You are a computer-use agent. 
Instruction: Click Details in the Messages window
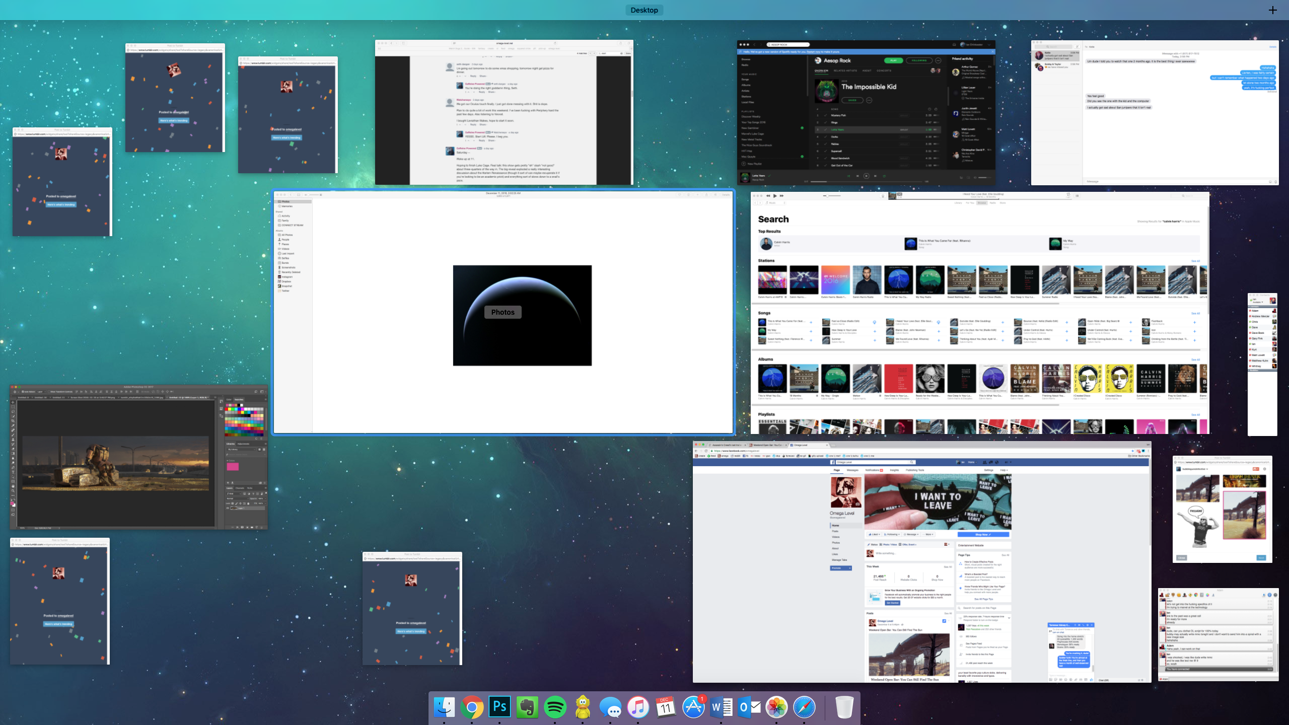(x=1273, y=47)
